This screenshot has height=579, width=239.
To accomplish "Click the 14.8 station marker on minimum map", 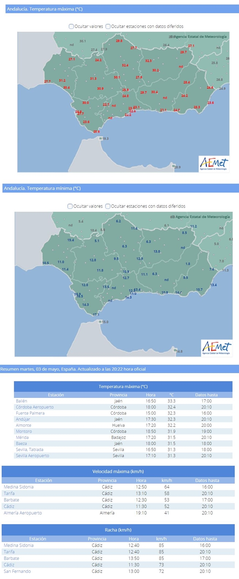I will (x=175, y=351).
